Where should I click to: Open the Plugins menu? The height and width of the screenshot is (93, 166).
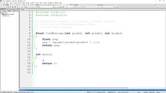pyautogui.click(x=45, y=3)
